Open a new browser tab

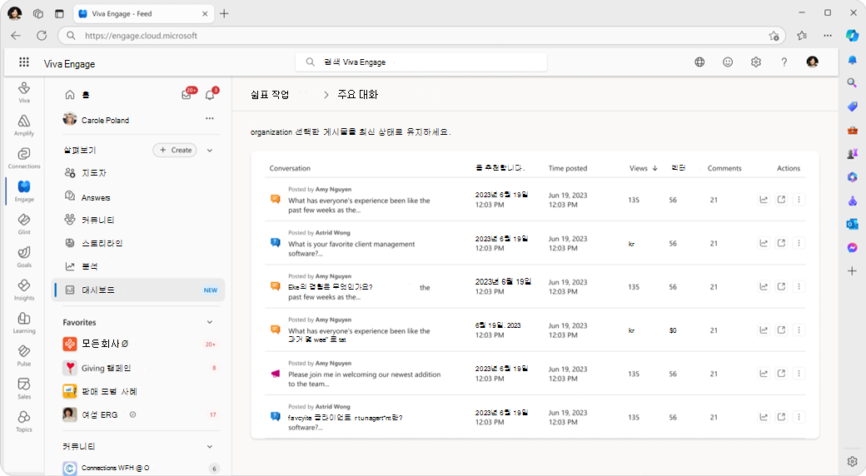[x=224, y=14]
